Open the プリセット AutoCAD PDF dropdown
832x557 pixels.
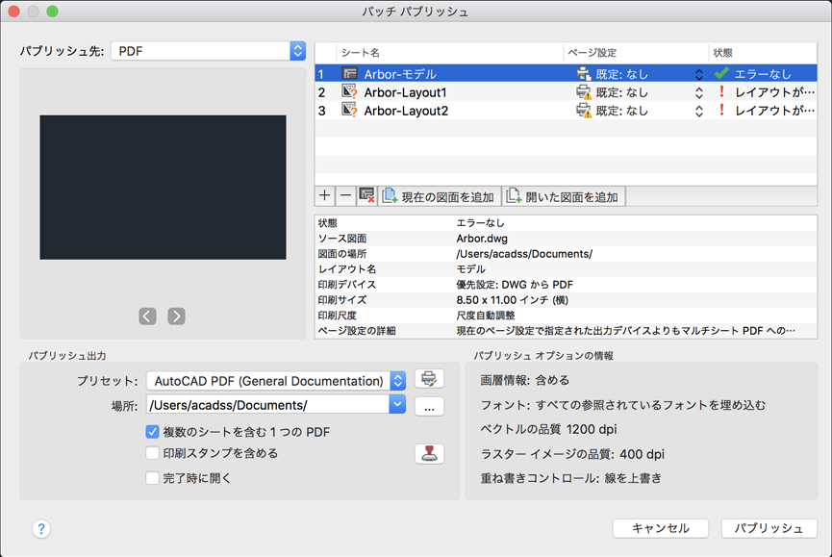[276, 381]
